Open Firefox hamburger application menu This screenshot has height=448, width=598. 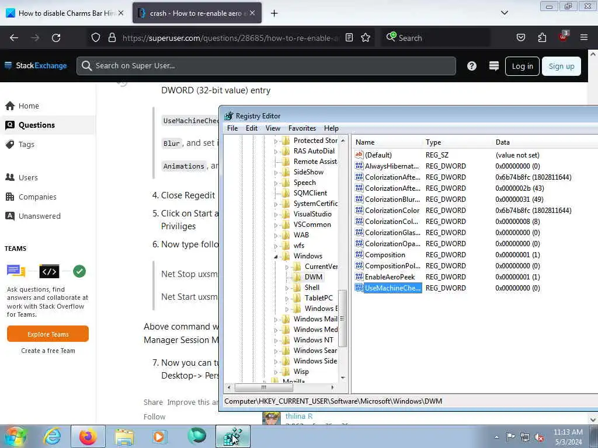tap(584, 37)
